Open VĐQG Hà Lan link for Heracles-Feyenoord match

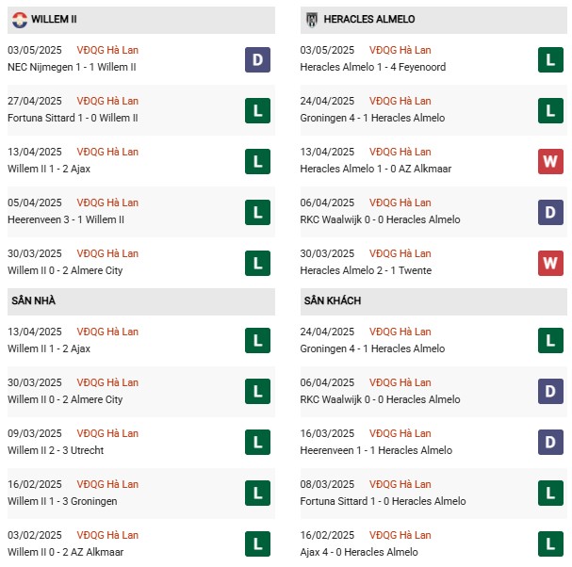[x=400, y=50]
